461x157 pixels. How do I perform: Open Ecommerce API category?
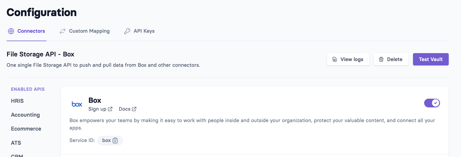(26, 129)
